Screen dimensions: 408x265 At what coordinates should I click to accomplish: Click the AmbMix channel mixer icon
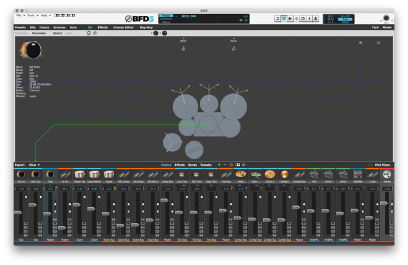(x=358, y=174)
